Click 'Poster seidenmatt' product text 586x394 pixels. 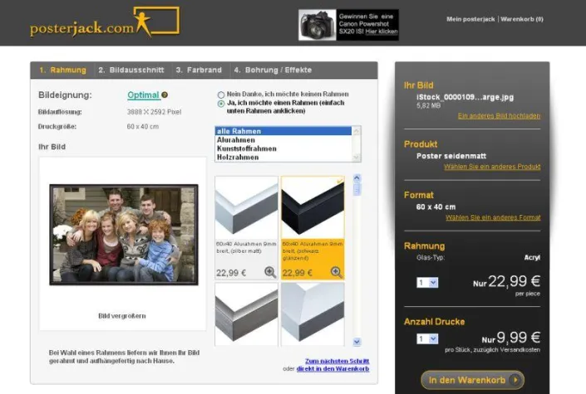point(451,156)
